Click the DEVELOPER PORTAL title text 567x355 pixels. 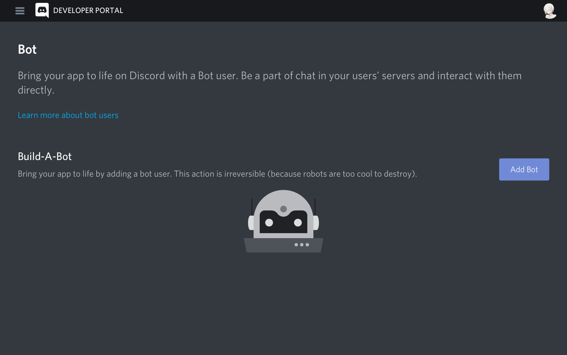[x=88, y=11]
